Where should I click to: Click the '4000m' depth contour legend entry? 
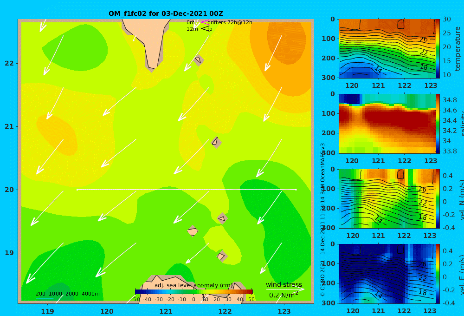click(90, 294)
